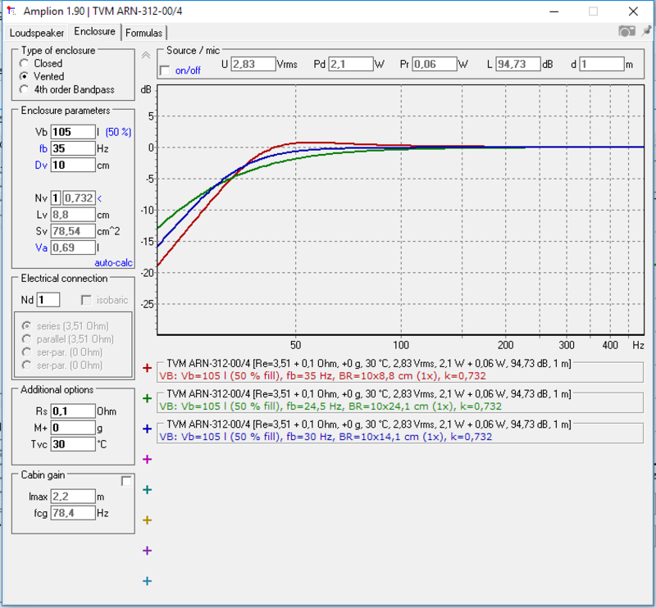Click the light blue plus curve slot icon
656x608 pixels.
point(147,581)
